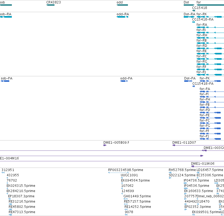Select the for-RA transcript

click(210, 27)
